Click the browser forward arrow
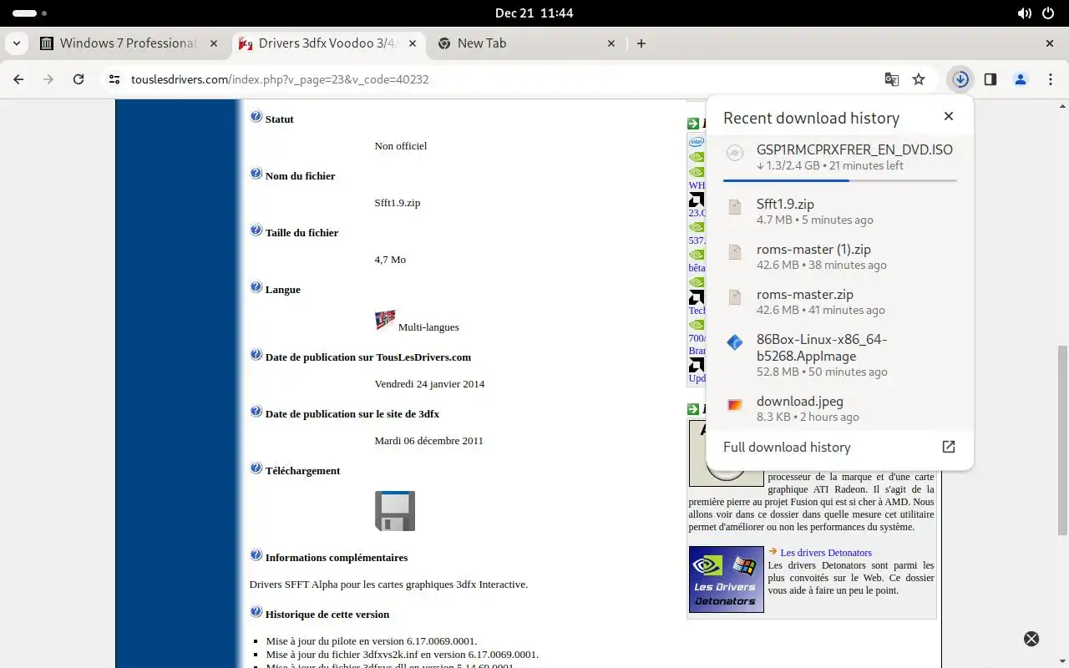Viewport: 1069px width, 668px height. (x=48, y=79)
